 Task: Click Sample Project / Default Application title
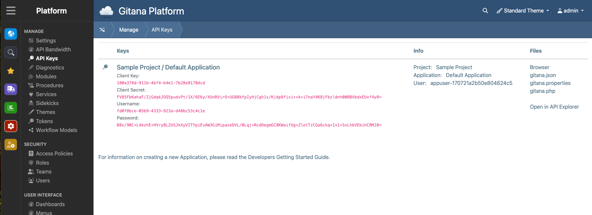pyautogui.click(x=168, y=67)
